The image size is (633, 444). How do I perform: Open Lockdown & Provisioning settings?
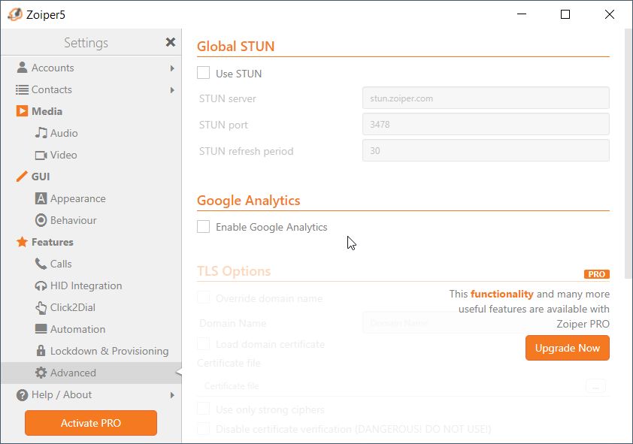[x=91, y=351]
